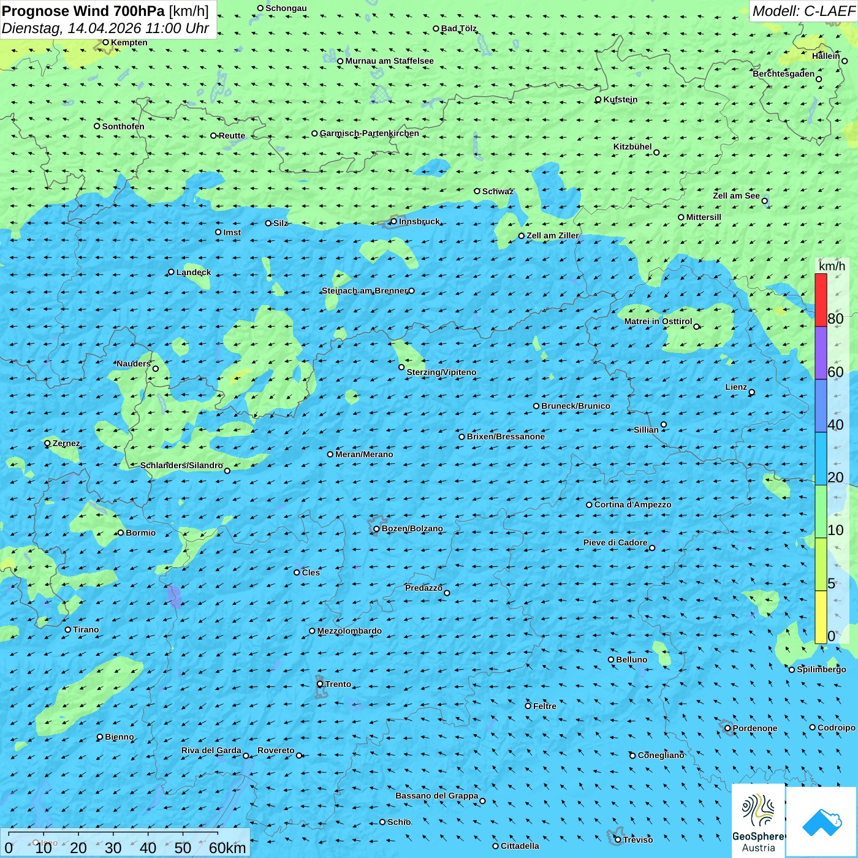Click the blue cloud logo icon

(x=822, y=822)
